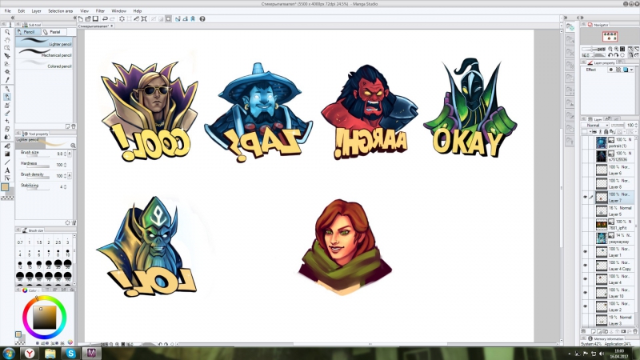The height and width of the screenshot is (360, 640).
Task: Open the Window menu
Action: click(118, 11)
